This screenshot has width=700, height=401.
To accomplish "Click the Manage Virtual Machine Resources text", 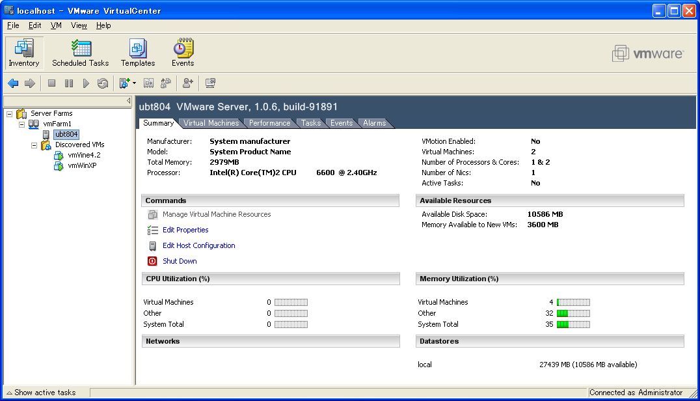I will 217,214.
